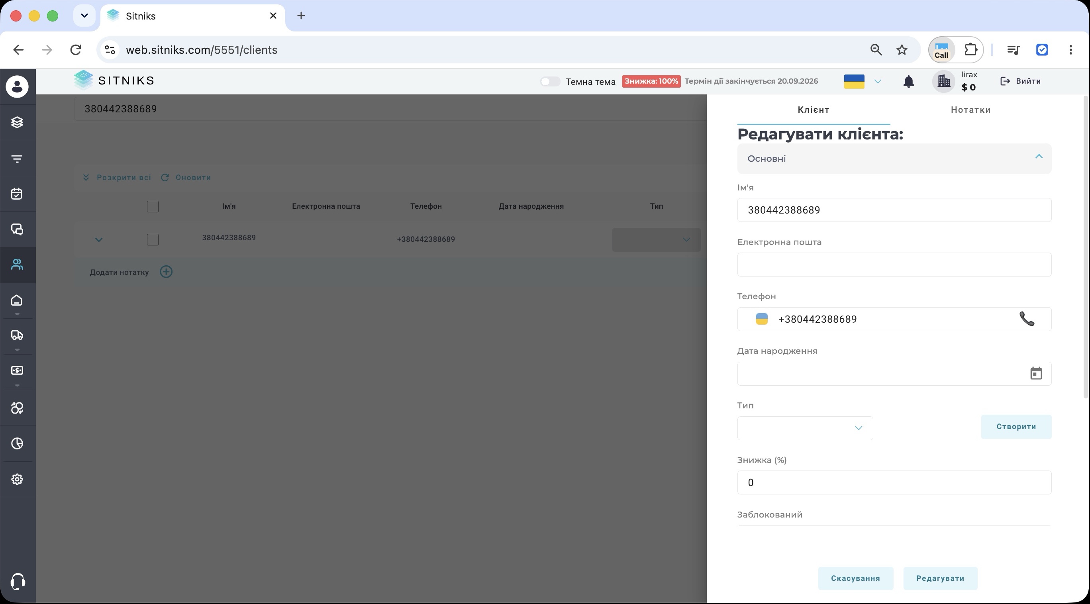
Task: Click the Редагувати button
Action: (940, 578)
